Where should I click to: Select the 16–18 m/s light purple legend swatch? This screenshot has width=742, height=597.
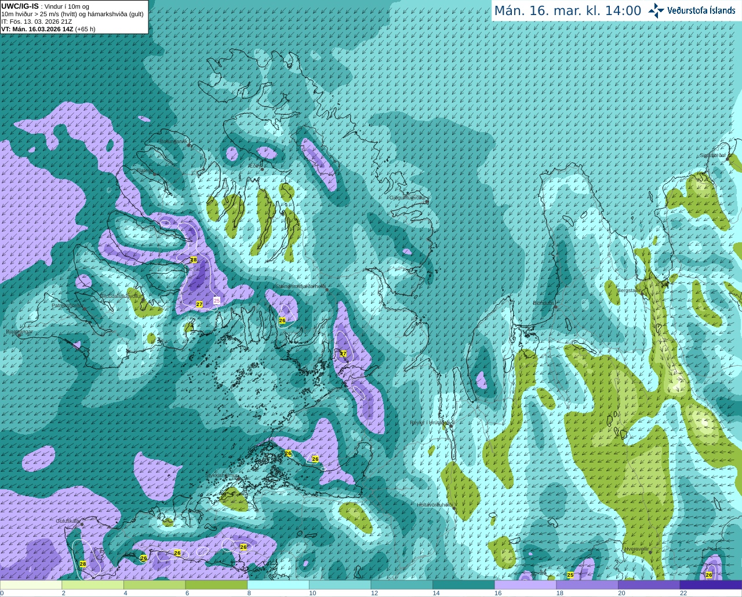pos(525,585)
